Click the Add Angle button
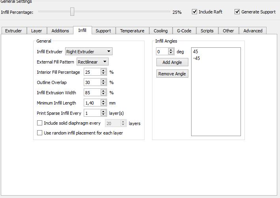280x198 pixels. [x=172, y=62]
